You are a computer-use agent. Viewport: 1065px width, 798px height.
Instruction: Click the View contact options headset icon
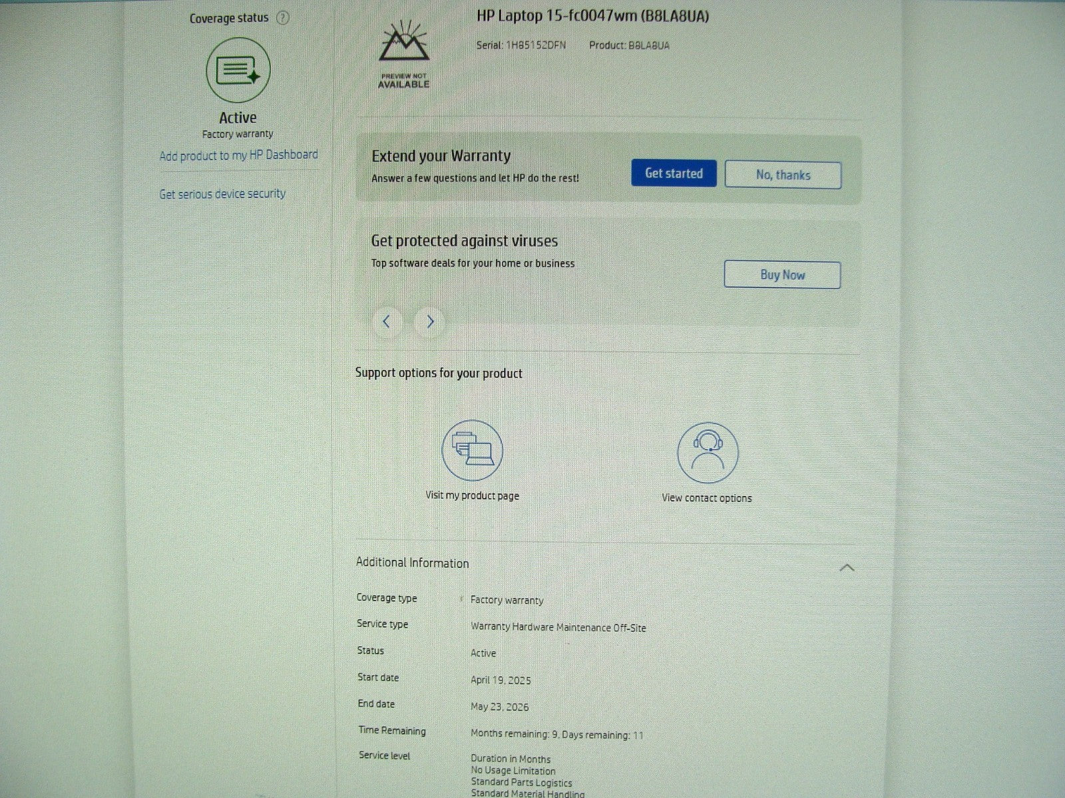[x=707, y=453]
